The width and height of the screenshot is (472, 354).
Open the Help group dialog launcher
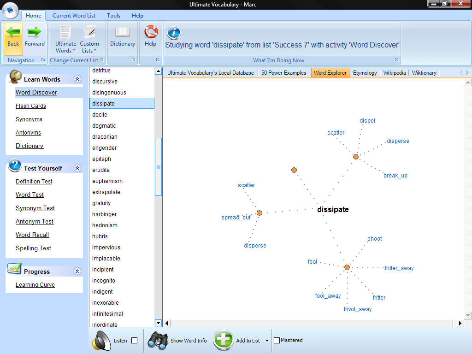point(158,60)
